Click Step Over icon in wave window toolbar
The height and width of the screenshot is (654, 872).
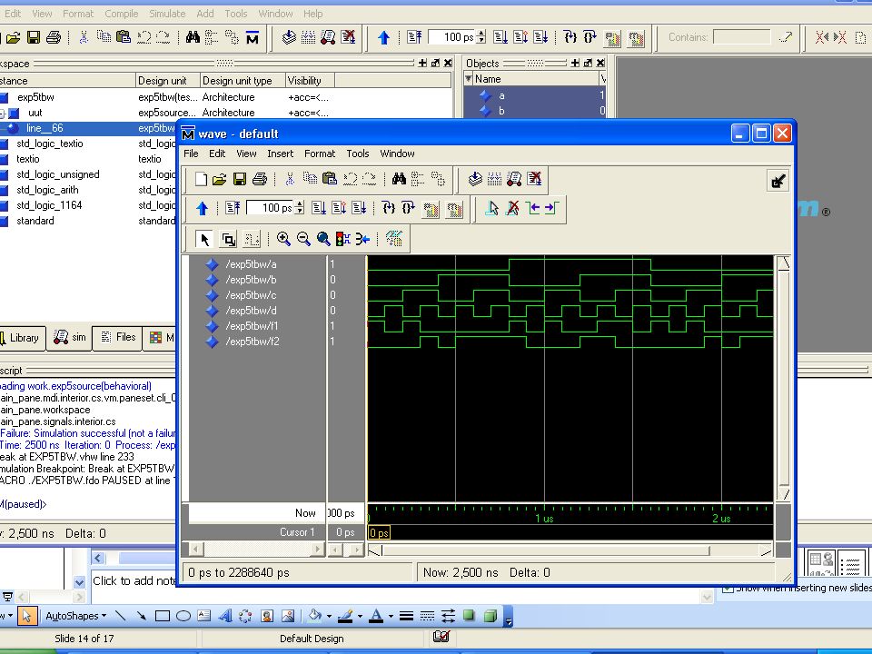408,209
